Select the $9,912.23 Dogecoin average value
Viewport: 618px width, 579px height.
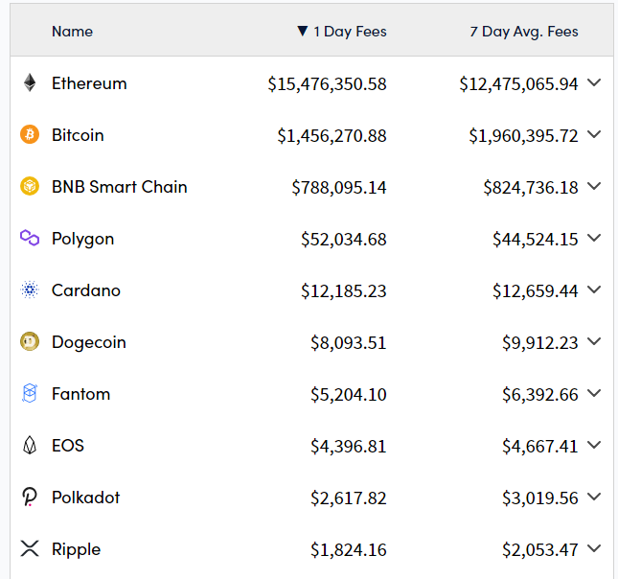click(x=540, y=343)
